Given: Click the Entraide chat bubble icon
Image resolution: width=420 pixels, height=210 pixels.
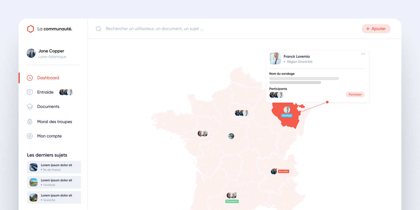Looking at the screenshot, I should (x=30, y=92).
